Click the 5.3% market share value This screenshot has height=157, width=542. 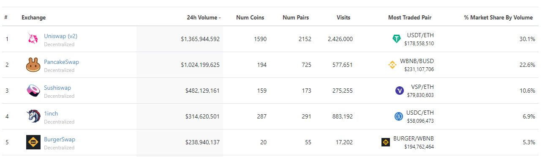(529, 142)
